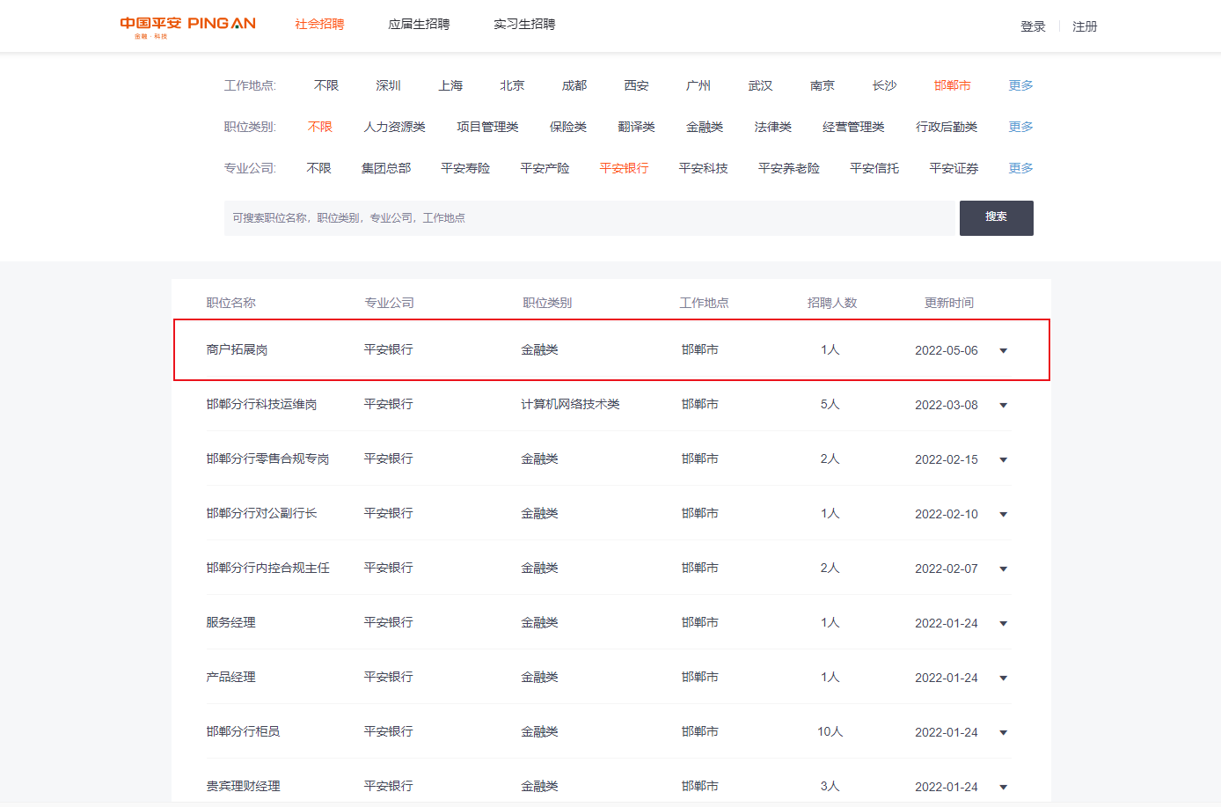Expand the 邯郸分行零售合规专岗 row arrow
Screen dimensions: 1221x807
click(1003, 460)
